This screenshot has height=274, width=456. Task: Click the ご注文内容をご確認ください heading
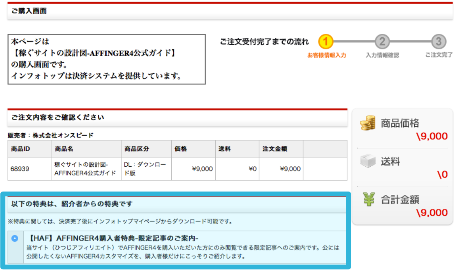tap(58, 117)
